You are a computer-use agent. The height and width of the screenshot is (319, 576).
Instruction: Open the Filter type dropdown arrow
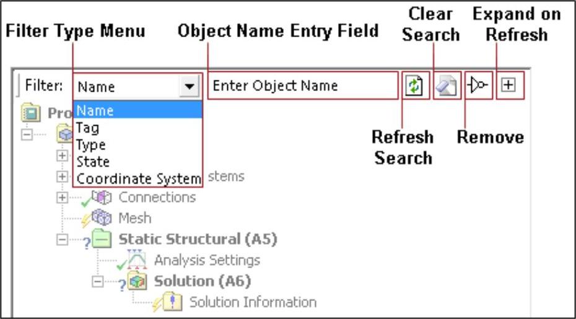(189, 87)
